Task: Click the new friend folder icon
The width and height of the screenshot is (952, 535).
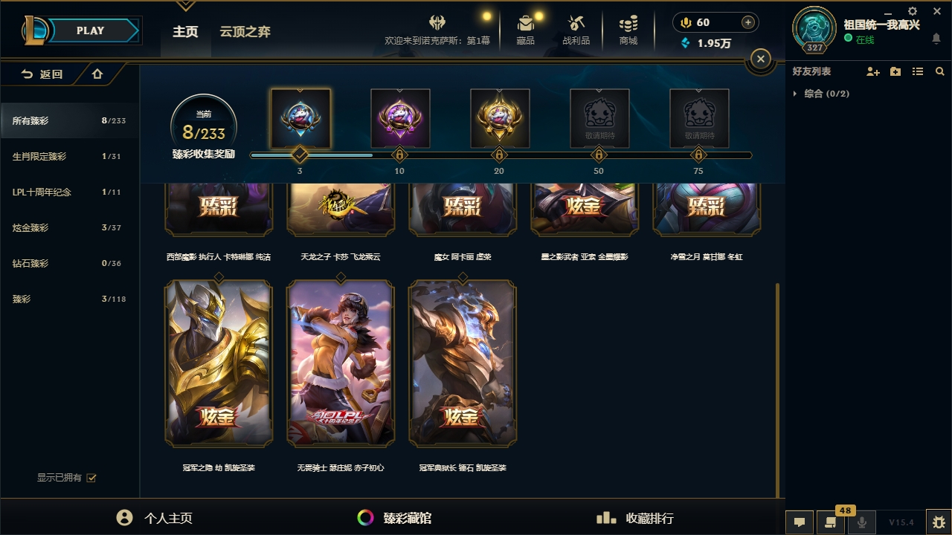Action: tap(895, 71)
